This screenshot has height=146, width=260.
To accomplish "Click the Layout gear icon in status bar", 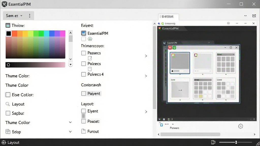I will coord(4,142).
